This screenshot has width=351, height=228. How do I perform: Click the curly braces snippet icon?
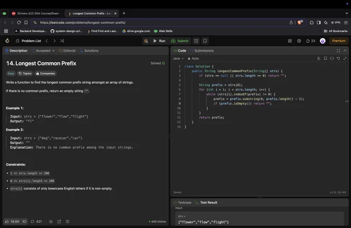tap(332, 58)
